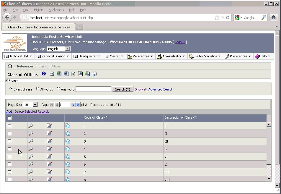Copy the record for class code VI
Viewport: 281px width, 194px height.
pyautogui.click(x=68, y=164)
